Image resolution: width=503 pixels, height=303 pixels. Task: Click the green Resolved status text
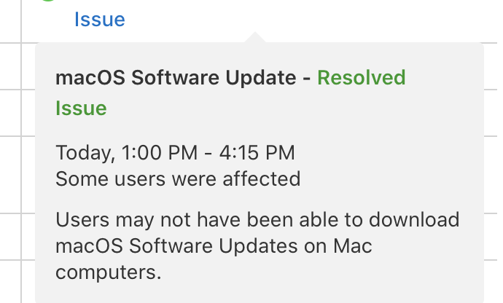pos(361,77)
